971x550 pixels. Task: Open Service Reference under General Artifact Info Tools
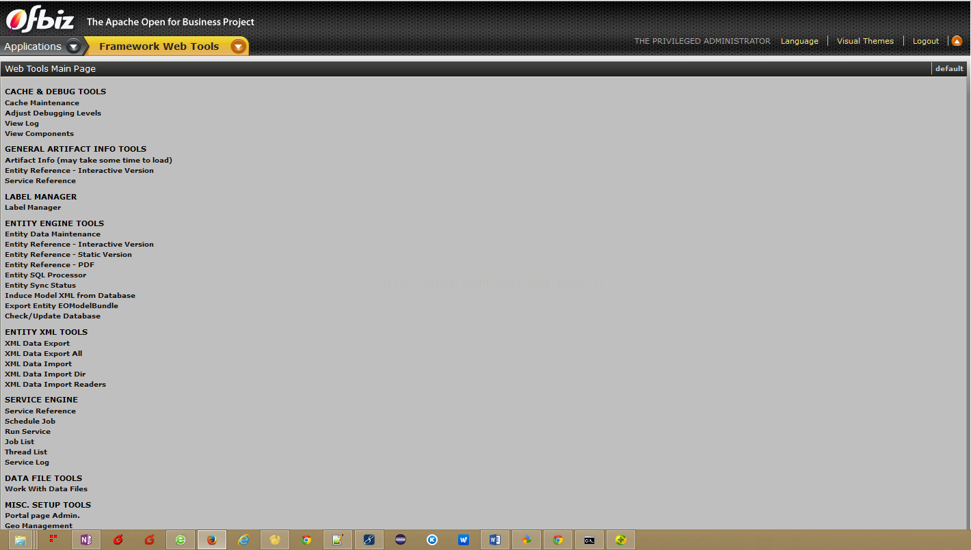40,181
